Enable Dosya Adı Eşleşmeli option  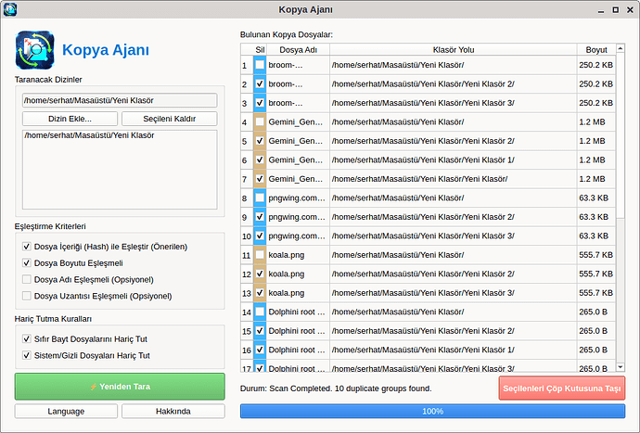click(x=26, y=279)
